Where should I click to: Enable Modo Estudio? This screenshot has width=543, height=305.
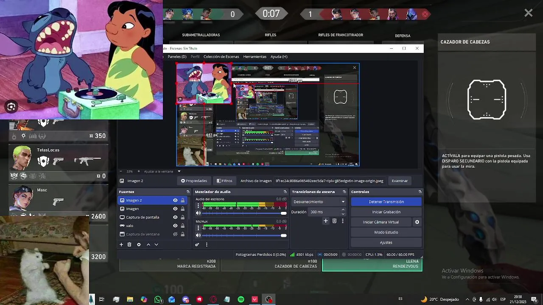pyautogui.click(x=386, y=232)
